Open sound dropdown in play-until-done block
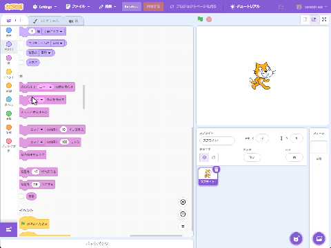 tap(46, 87)
